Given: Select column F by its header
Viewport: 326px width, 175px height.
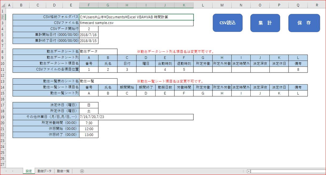Looking at the screenshot, I should pyautogui.click(x=89, y=5).
